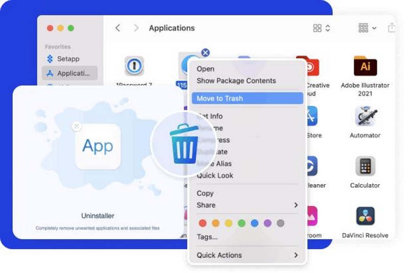
Task: Open the 1Password 7 app icon
Action: tap(134, 66)
